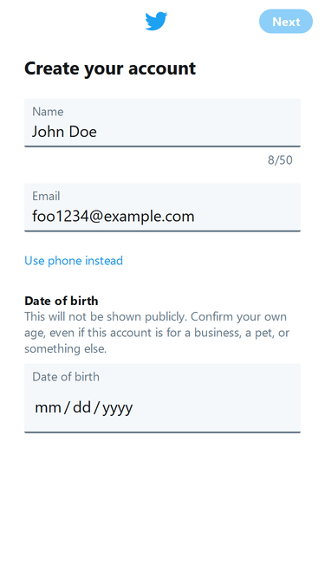Click the Create your account heading
Image resolution: width=325 pixels, height=578 pixels.
(x=110, y=68)
